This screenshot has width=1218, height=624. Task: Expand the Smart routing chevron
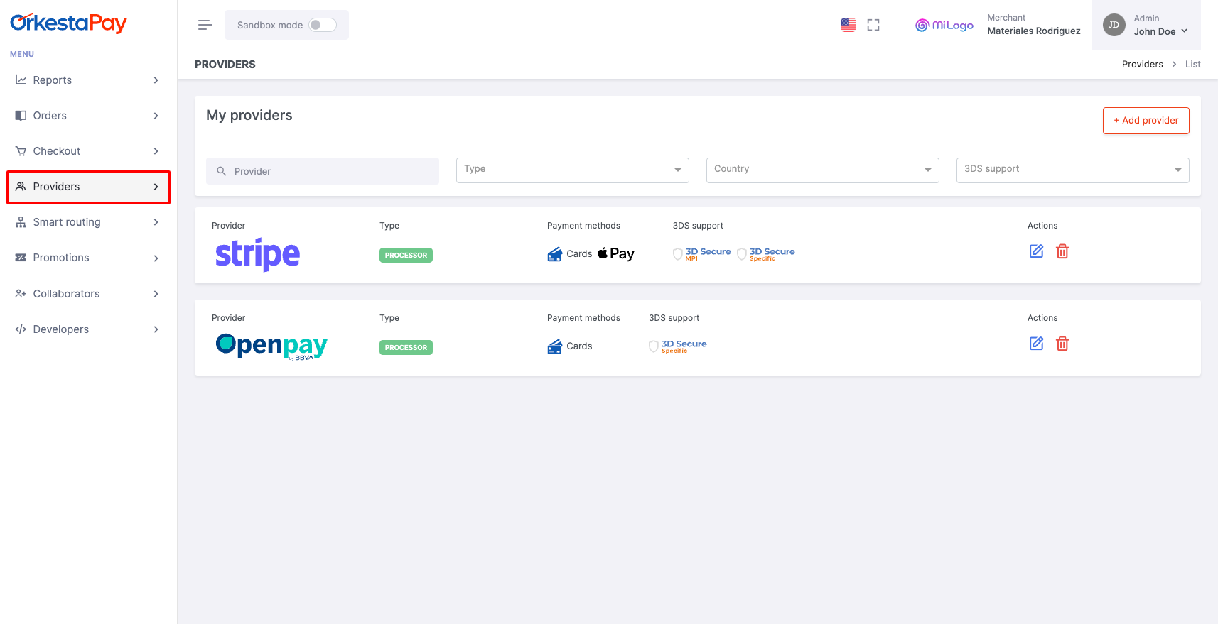(x=156, y=222)
